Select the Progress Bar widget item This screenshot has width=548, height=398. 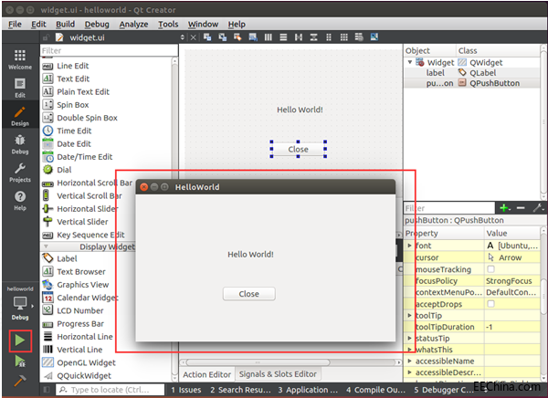point(80,324)
